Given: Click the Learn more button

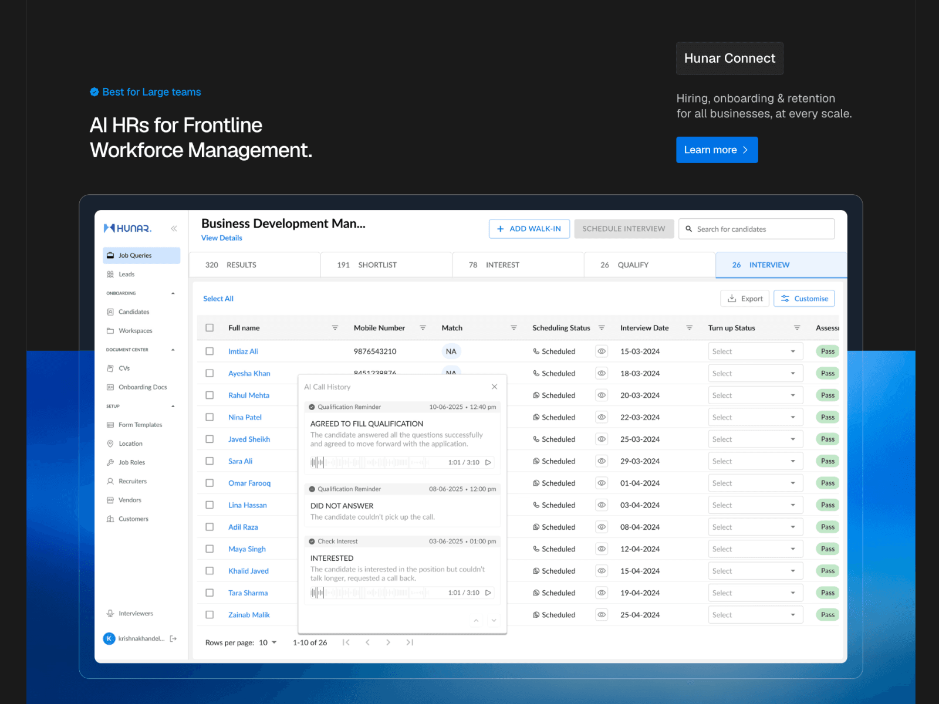Looking at the screenshot, I should point(717,150).
